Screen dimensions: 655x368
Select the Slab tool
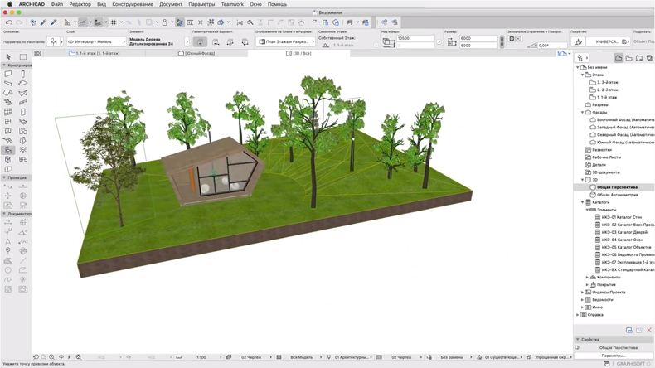(23, 83)
